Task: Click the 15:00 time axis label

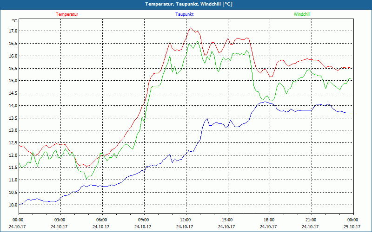Action: [228, 220]
